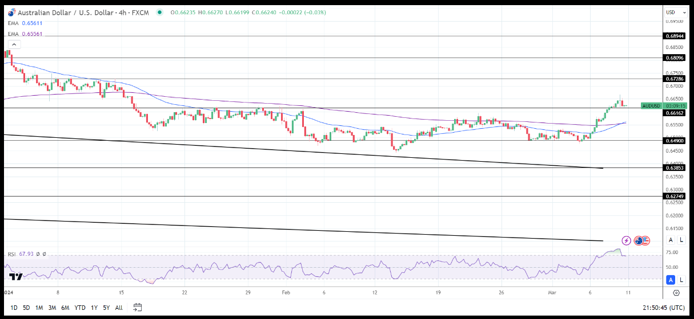Click the purple lightning event icon
Image resolution: width=694 pixels, height=319 pixels.
pos(627,241)
